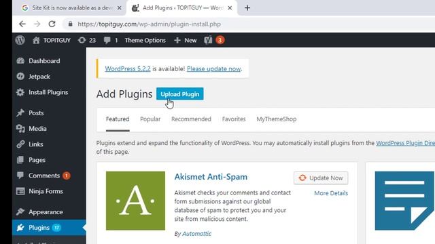Click the Media sidebar icon
The width and height of the screenshot is (435, 244).
point(20,129)
